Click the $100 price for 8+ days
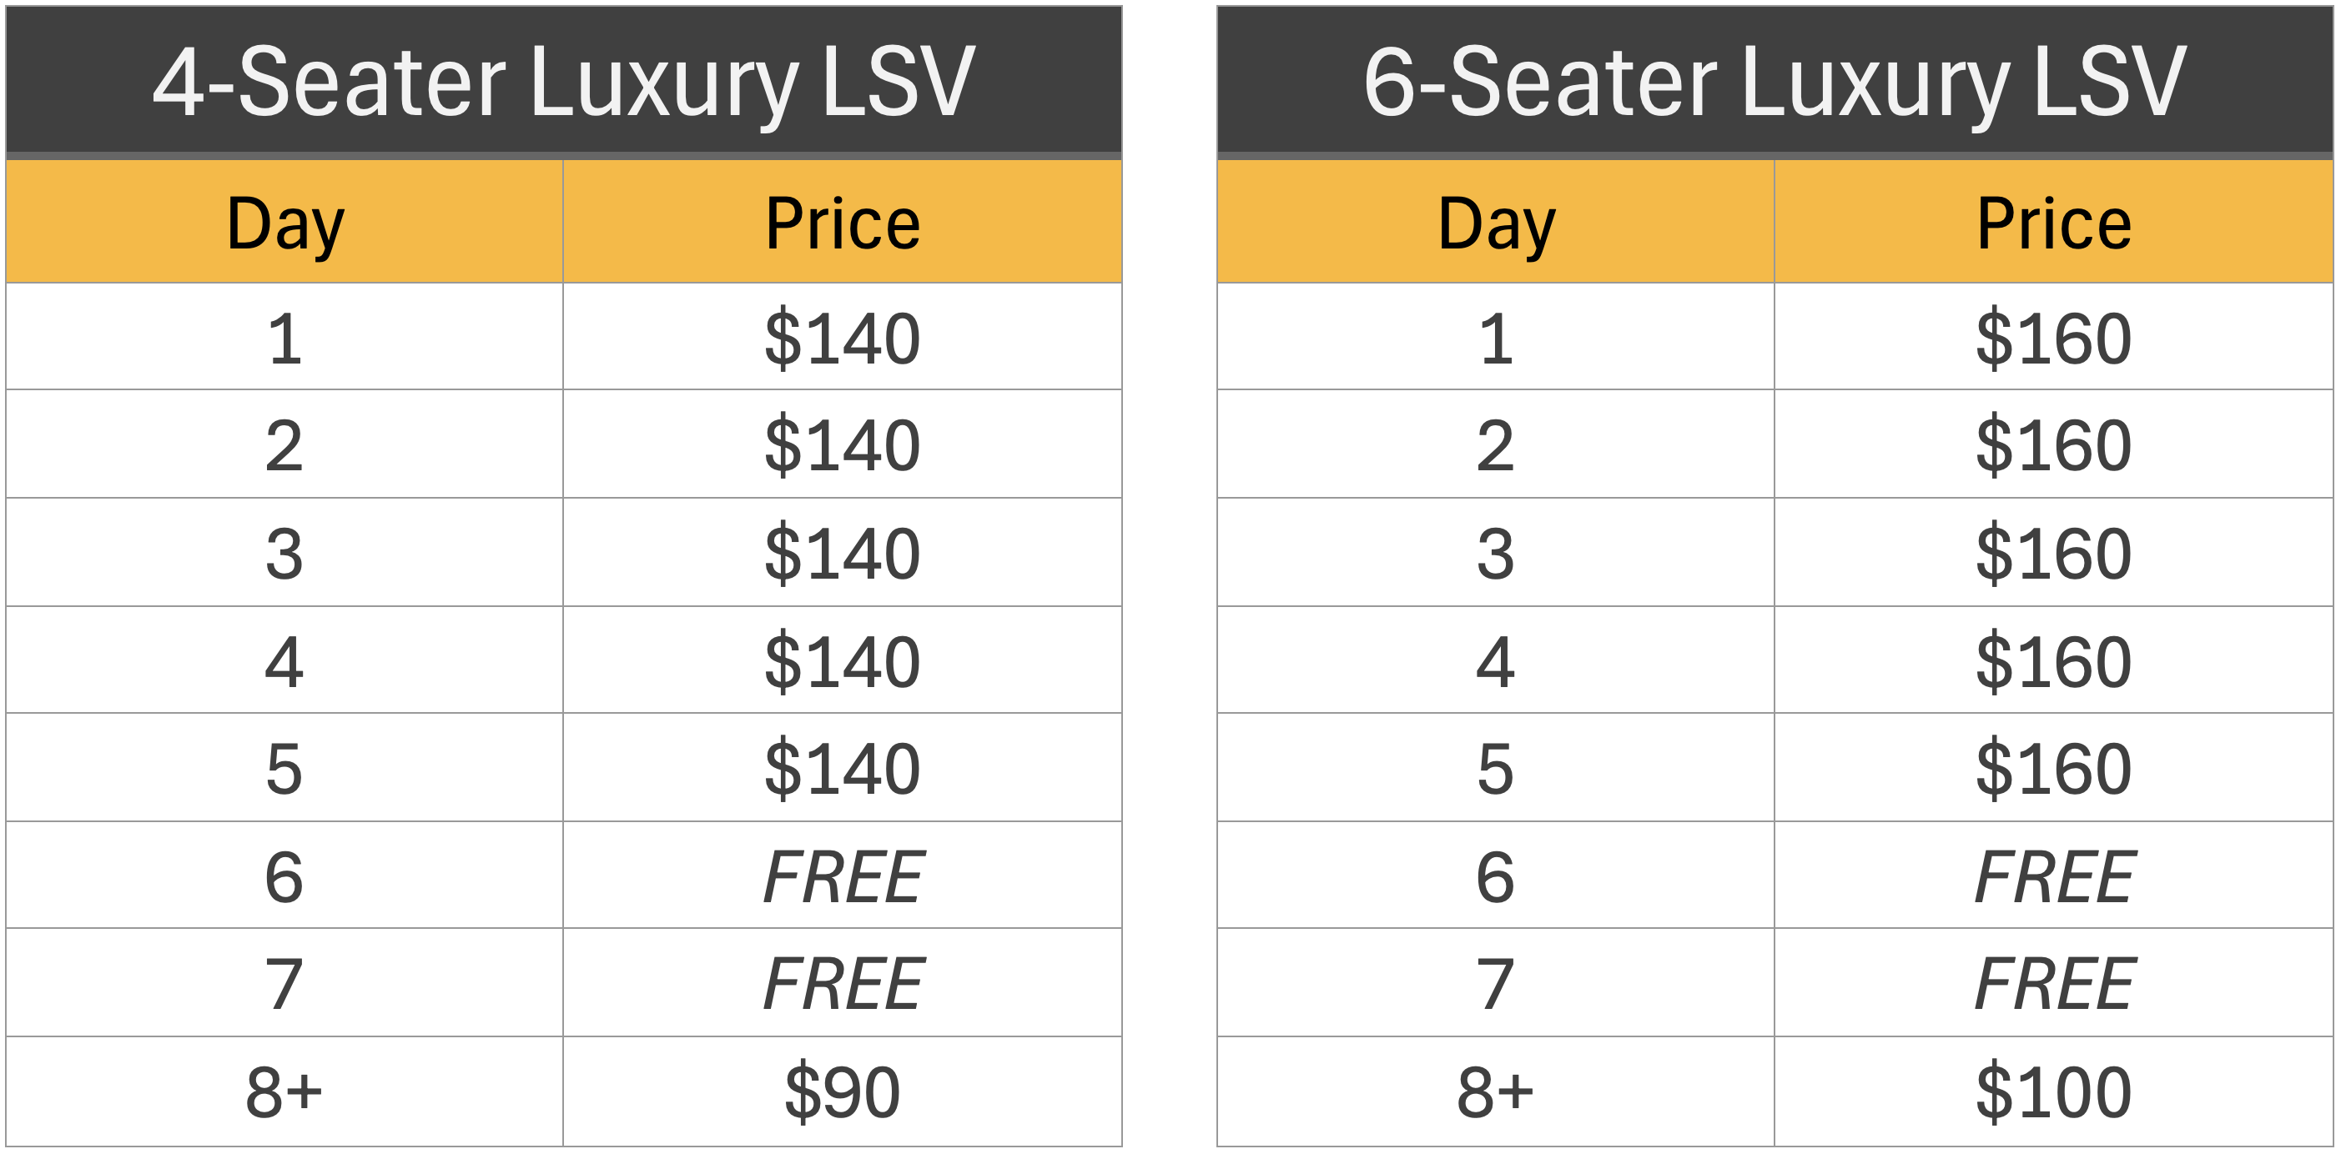 coord(2054,1091)
